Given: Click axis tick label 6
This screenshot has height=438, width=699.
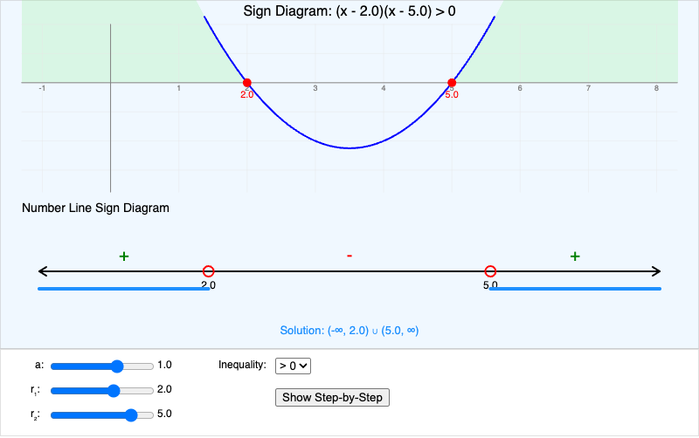Looking at the screenshot, I should click(x=520, y=88).
